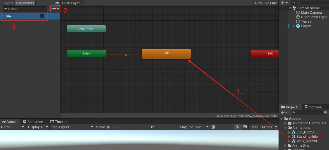
Task: Select the red Exit node
Action: tap(265, 53)
